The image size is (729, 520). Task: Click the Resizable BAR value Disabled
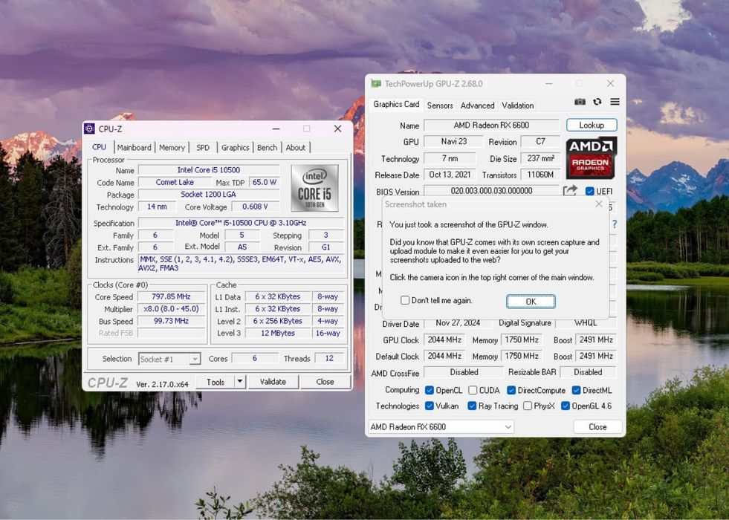588,371
